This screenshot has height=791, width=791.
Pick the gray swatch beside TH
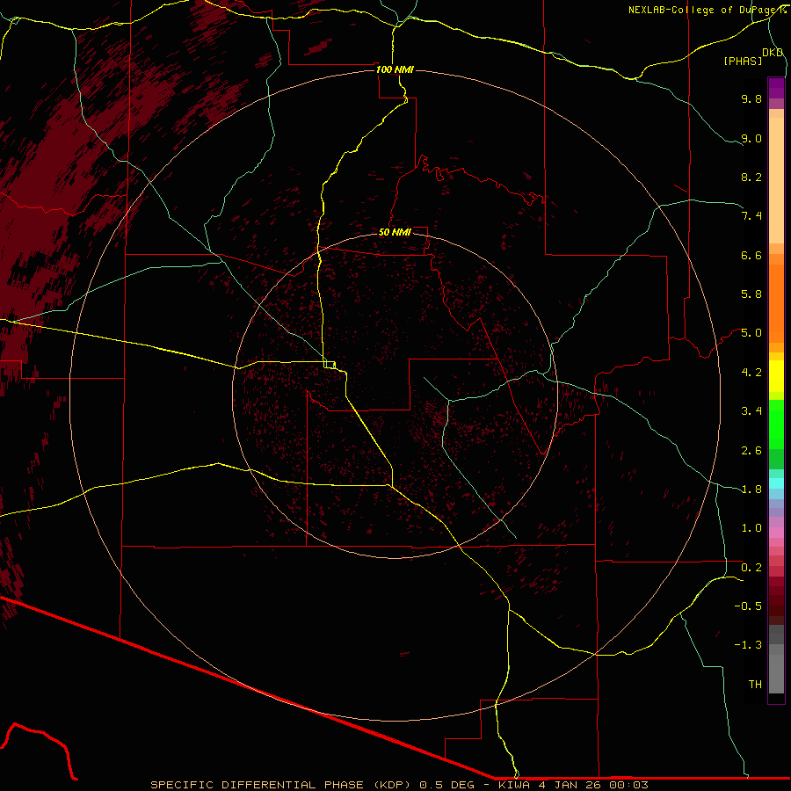tap(776, 676)
